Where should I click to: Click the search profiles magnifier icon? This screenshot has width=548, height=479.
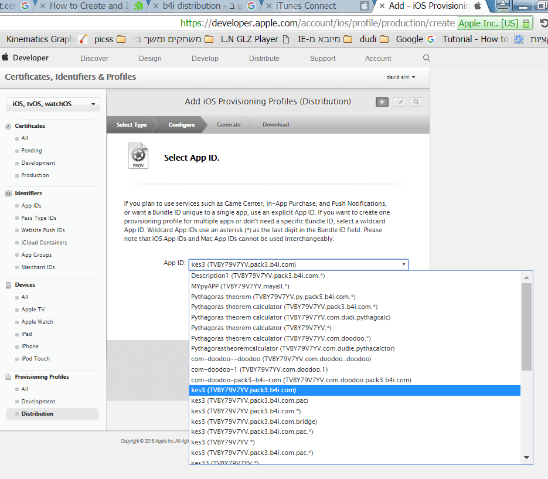click(x=416, y=102)
